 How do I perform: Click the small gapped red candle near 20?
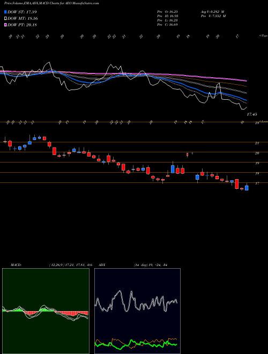coord(187,154)
